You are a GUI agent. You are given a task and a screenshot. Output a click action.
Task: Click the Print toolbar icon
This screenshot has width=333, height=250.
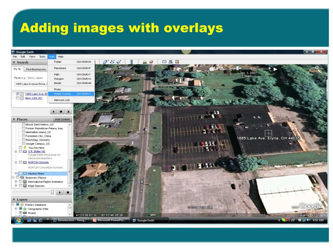[170, 62]
